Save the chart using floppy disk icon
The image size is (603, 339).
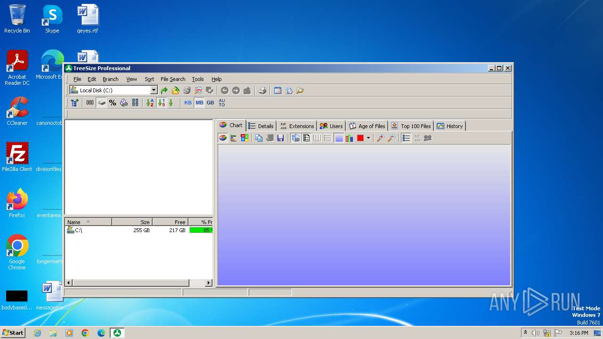281,138
